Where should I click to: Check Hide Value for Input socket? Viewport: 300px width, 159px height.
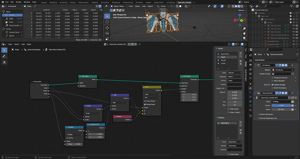[x=228, y=109]
